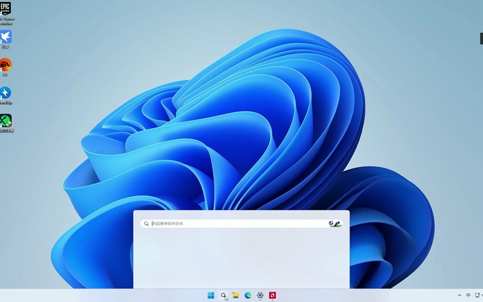The height and width of the screenshot is (302, 483).
Task: Open the Epic Games Launcher desktop shortcut
Action: (x=5, y=9)
